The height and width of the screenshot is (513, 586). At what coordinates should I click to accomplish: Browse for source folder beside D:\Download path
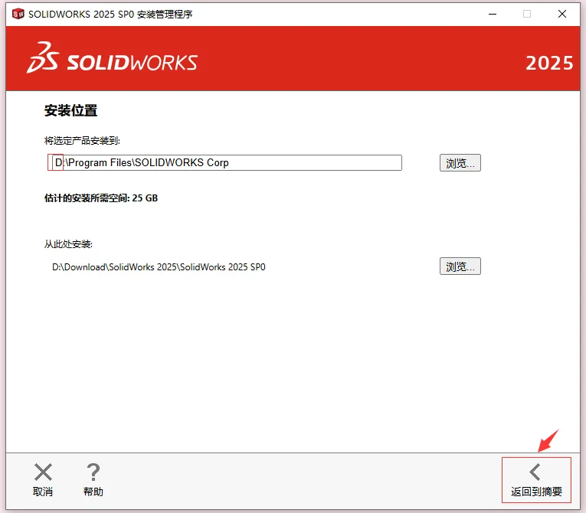460,266
